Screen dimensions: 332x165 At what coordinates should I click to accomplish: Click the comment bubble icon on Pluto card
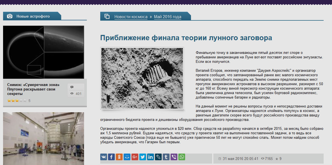(x=72, y=87)
